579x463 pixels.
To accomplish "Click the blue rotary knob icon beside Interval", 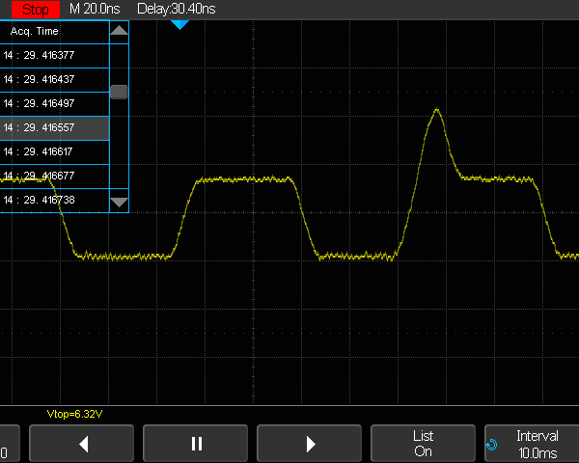I will (491, 445).
